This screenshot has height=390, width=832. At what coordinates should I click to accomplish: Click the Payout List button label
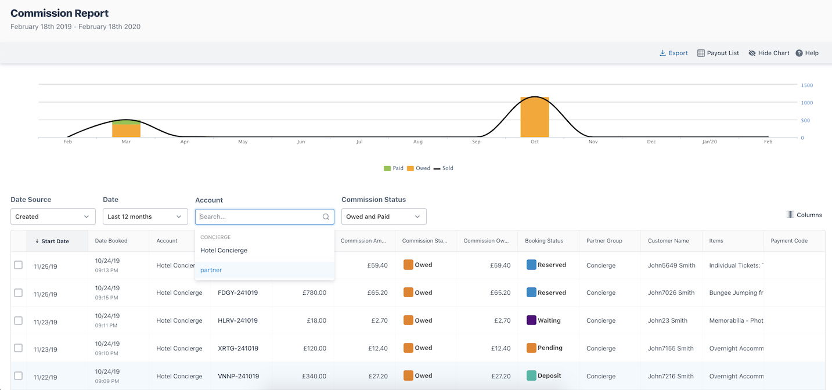point(723,53)
